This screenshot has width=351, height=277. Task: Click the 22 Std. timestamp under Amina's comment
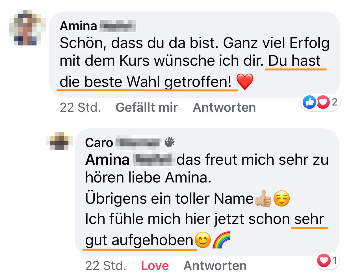[81, 107]
